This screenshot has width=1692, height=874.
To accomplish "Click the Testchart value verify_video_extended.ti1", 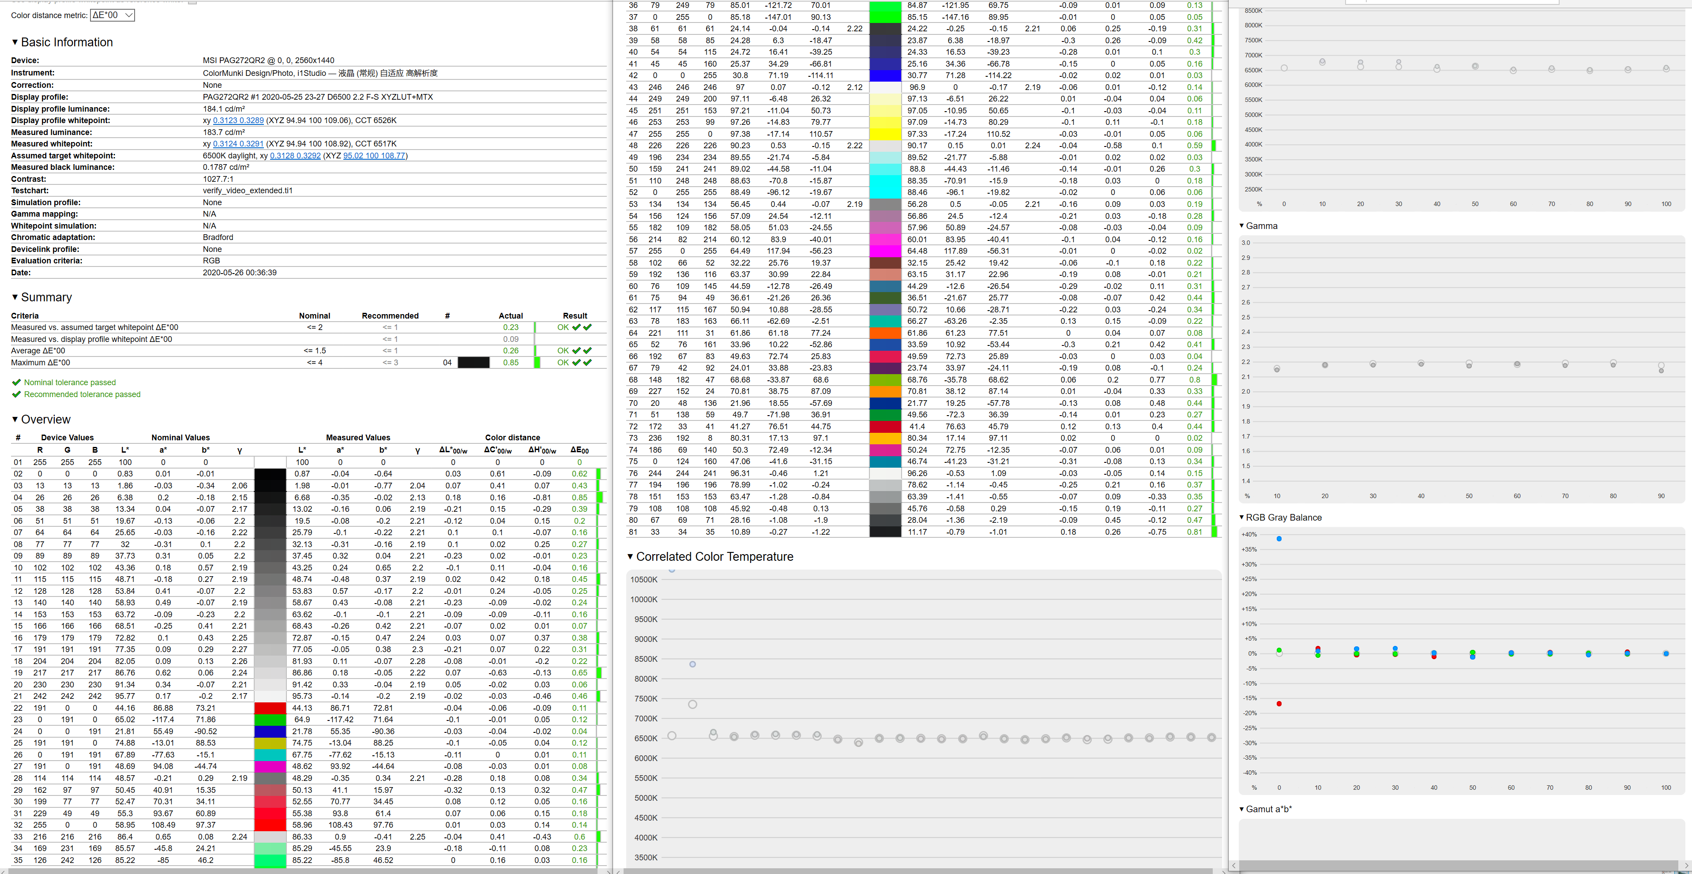I will pos(248,191).
